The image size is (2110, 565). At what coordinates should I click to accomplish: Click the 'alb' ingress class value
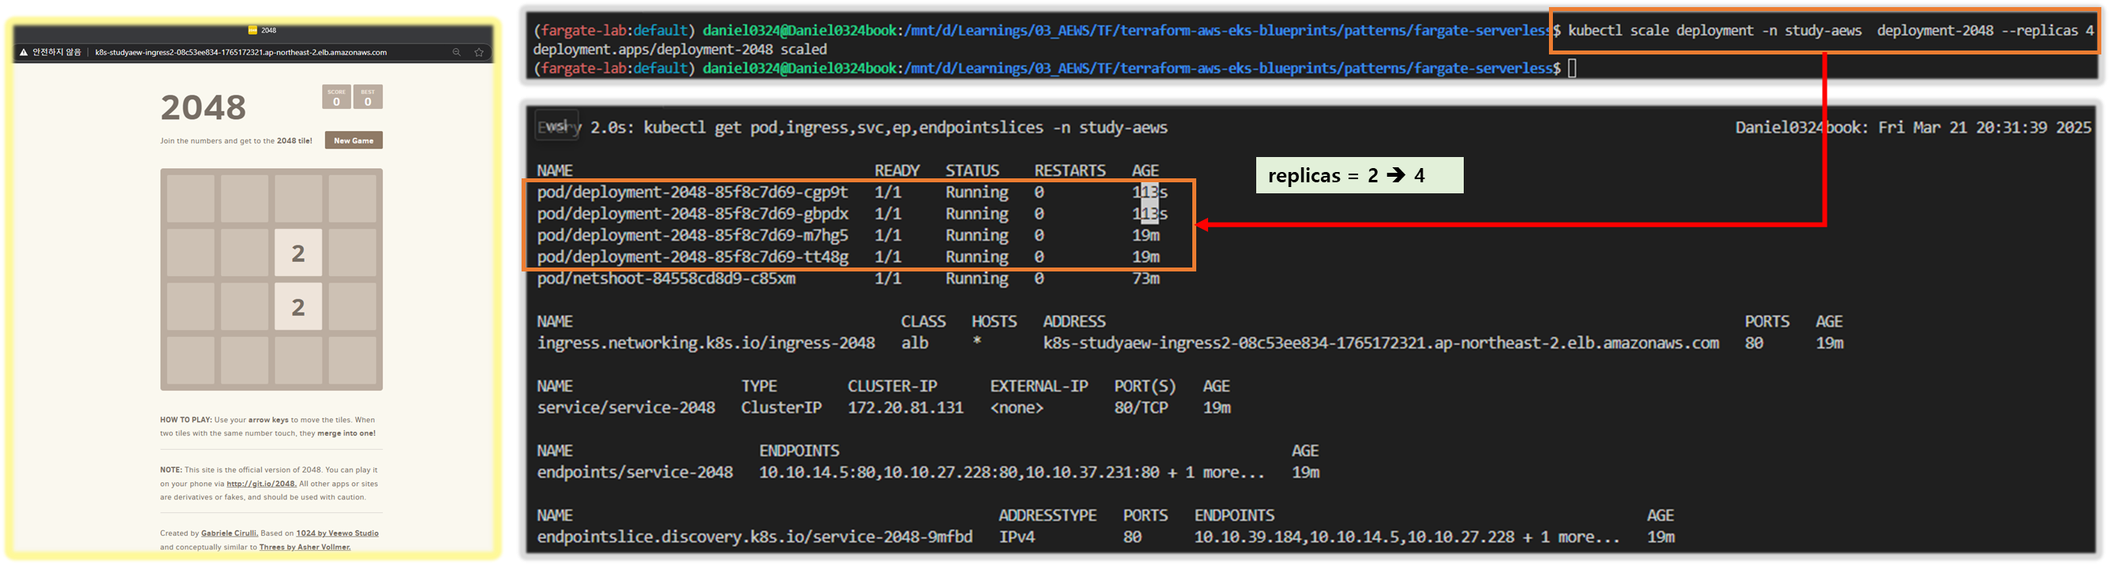coord(915,343)
